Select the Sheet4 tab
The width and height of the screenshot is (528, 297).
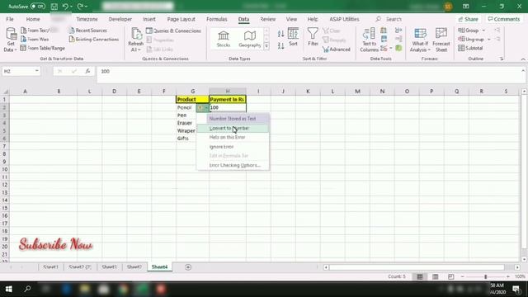pyautogui.click(x=159, y=267)
